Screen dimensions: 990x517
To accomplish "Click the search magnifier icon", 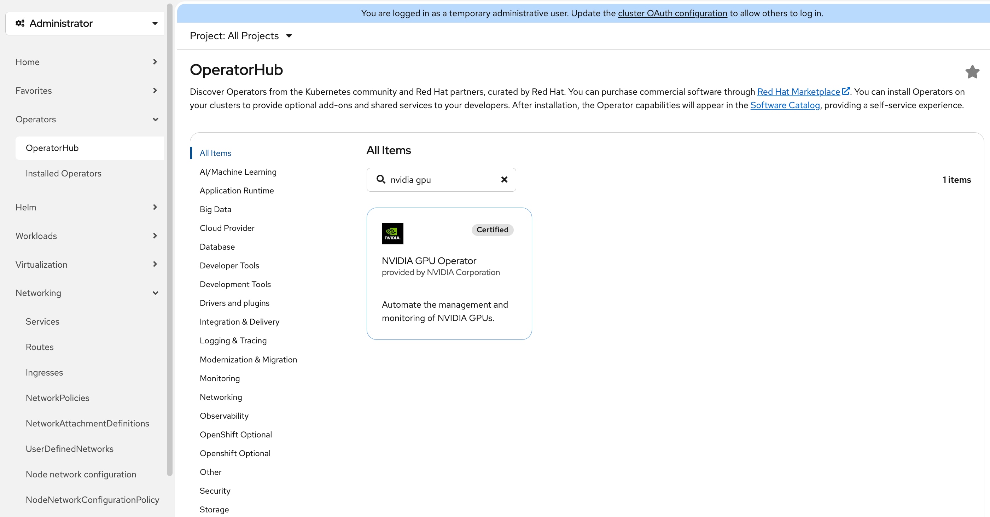I will (x=380, y=179).
